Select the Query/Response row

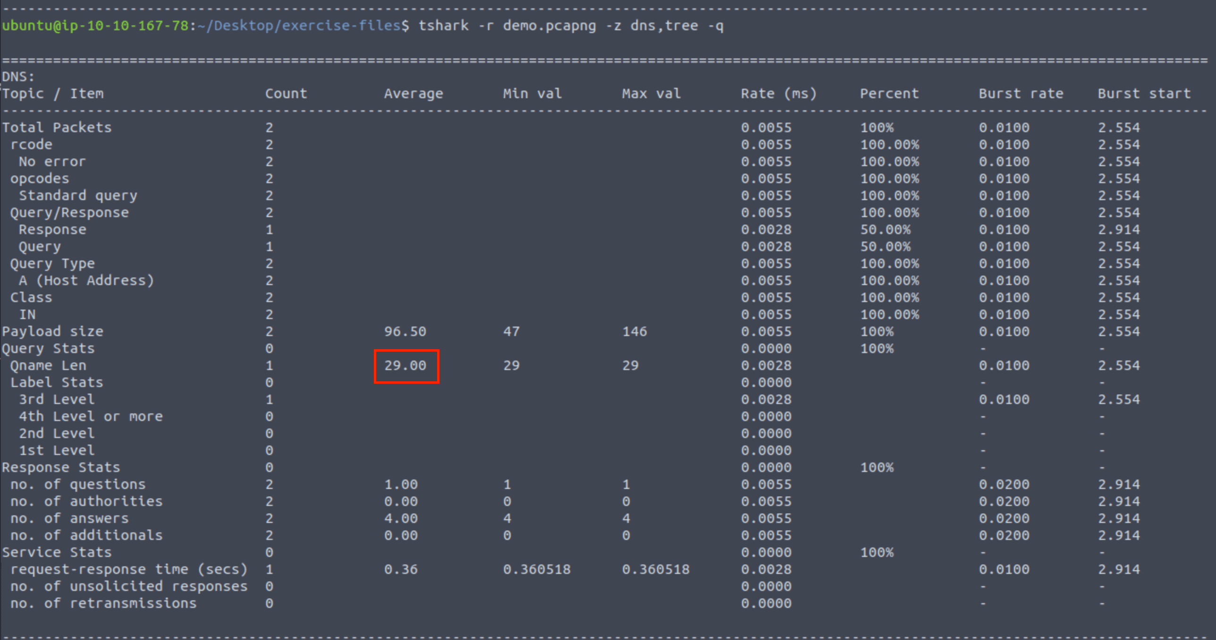(69, 212)
